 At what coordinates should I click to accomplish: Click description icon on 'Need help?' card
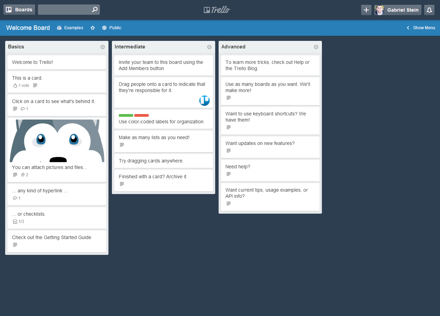click(x=229, y=174)
